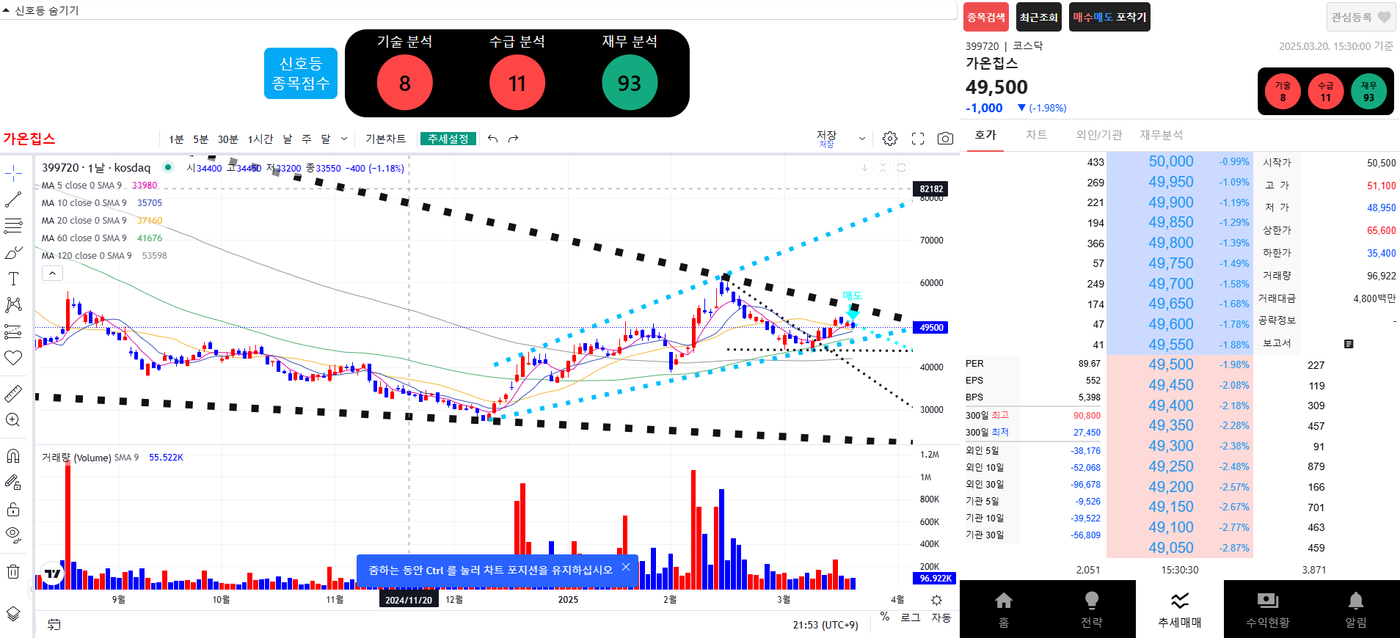Click the 관심등록 button
This screenshot has height=638, width=1400.
(1361, 17)
